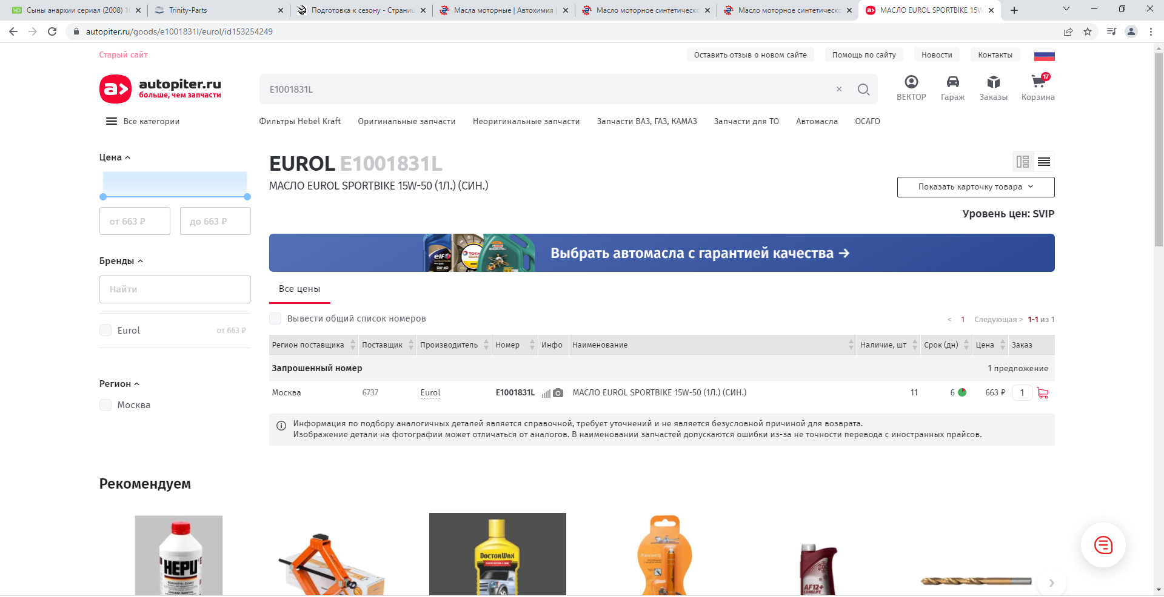1164x597 pixels.
Task: Expand Показать карточку товара dropdown
Action: [975, 187]
